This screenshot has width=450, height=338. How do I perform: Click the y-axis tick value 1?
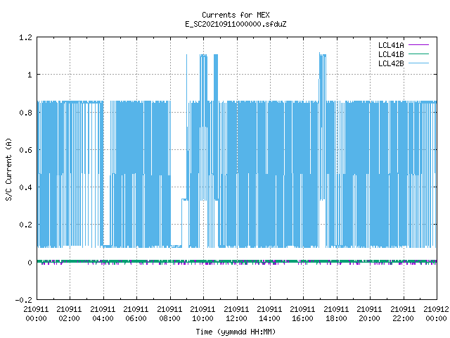point(30,75)
